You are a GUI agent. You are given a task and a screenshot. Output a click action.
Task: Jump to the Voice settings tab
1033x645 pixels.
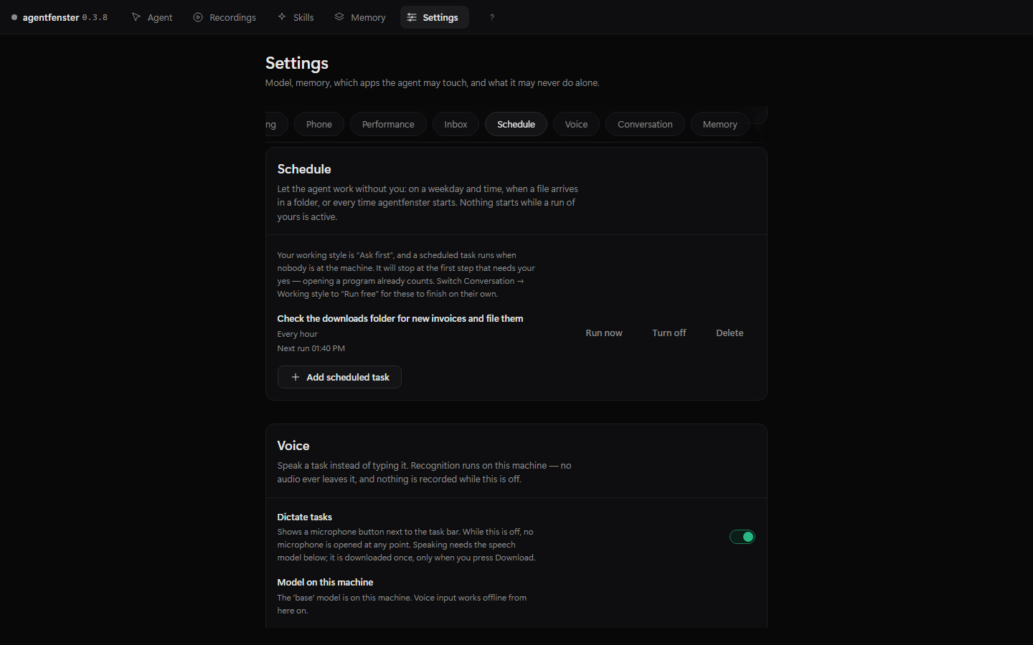pyautogui.click(x=576, y=124)
